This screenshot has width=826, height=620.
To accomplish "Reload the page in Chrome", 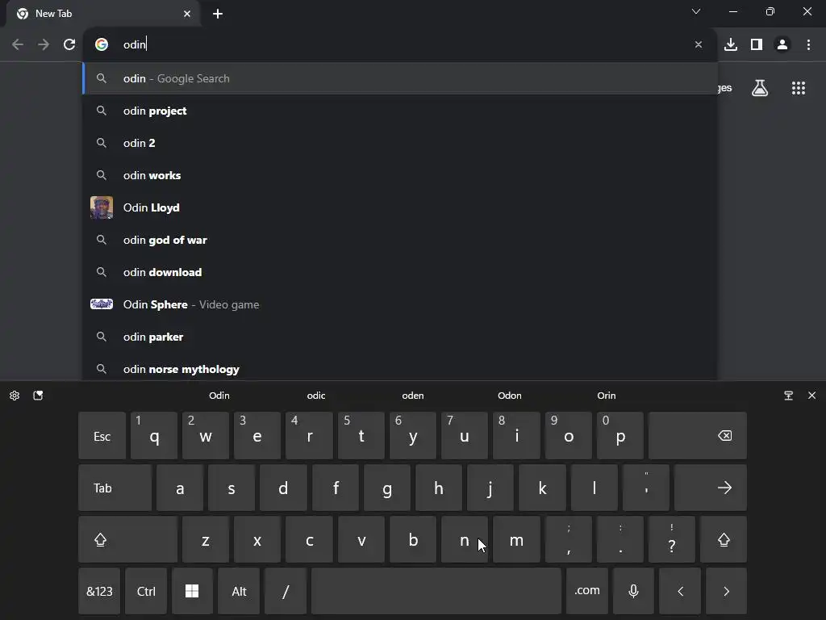I will pos(69,44).
